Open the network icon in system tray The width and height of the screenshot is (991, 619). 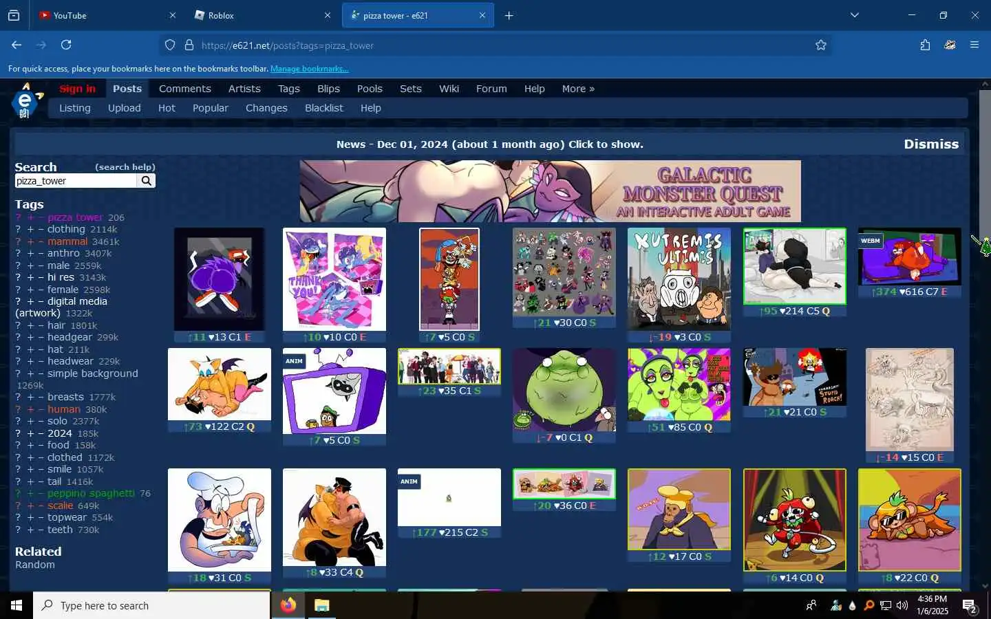point(885,605)
